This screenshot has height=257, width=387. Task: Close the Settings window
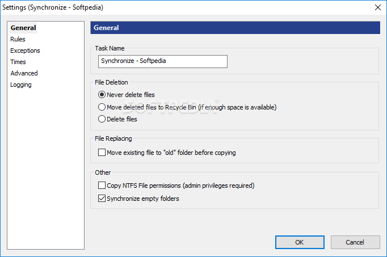(377, 7)
